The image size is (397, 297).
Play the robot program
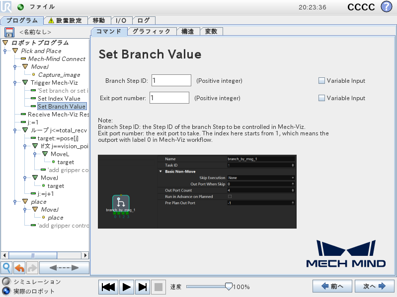[126, 287]
